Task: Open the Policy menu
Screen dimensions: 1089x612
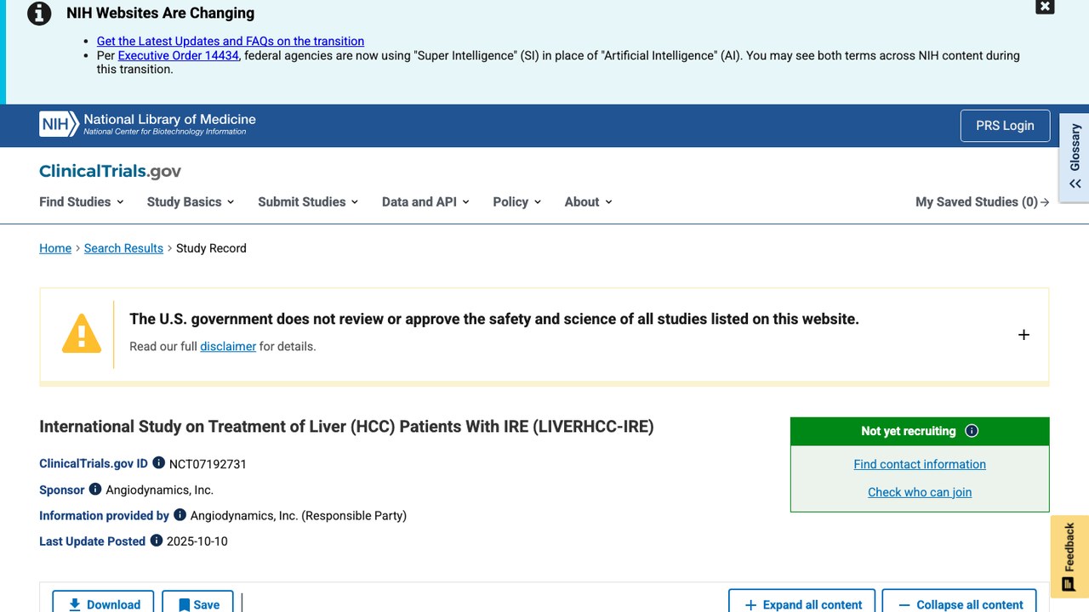Action: point(517,201)
